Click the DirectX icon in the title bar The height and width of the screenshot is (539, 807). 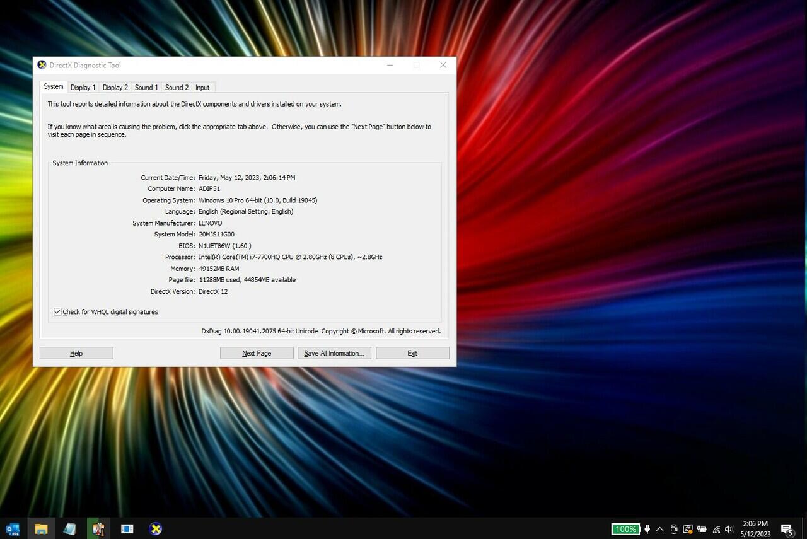[x=42, y=65]
